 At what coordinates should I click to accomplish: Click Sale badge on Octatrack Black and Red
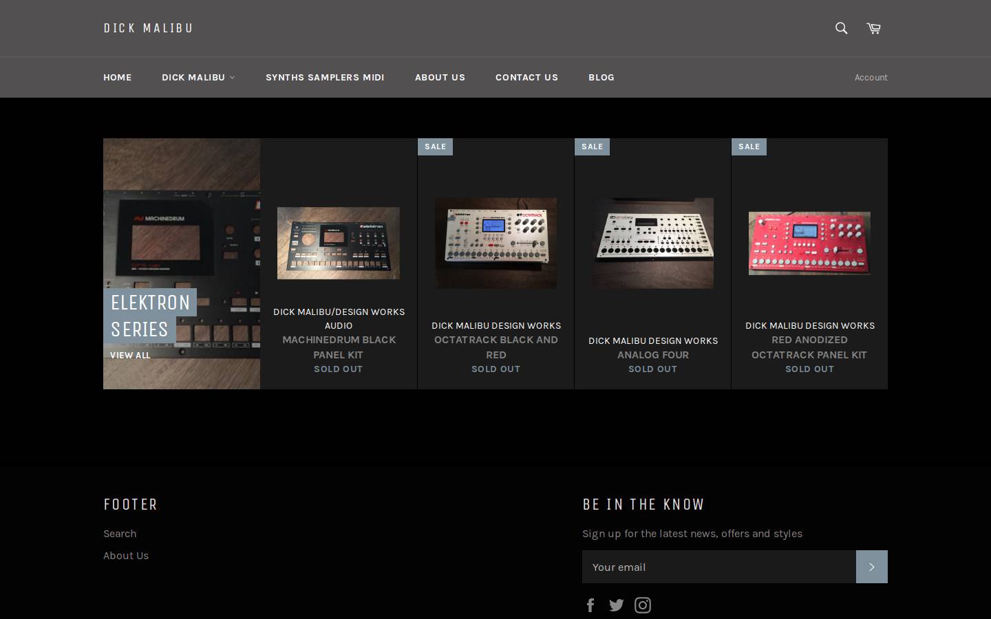point(435,146)
